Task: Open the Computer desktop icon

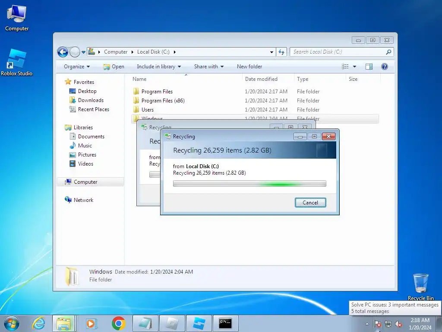Action: tap(17, 17)
